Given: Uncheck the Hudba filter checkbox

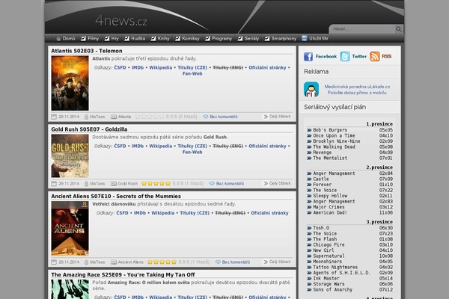Looking at the screenshot, I should 127,38.
